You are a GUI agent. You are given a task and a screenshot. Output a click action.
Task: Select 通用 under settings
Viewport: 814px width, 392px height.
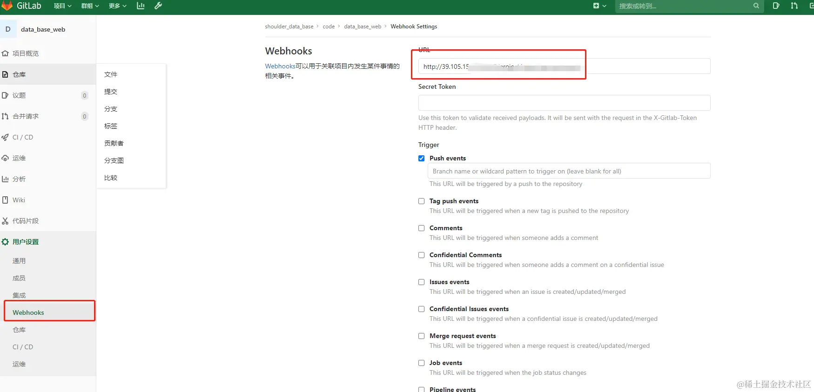(19, 261)
